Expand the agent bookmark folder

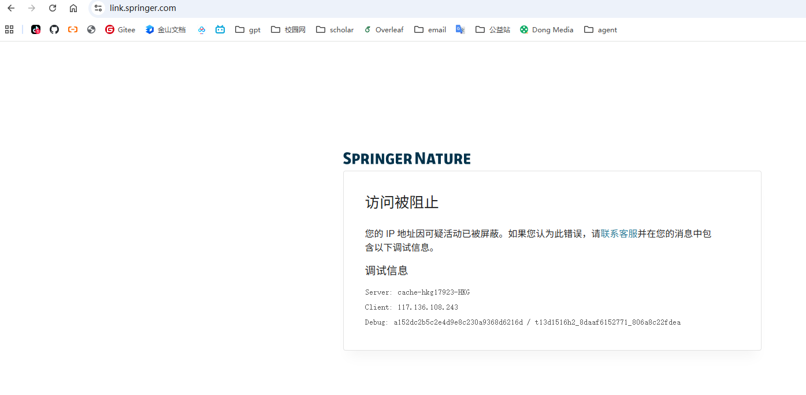point(601,29)
